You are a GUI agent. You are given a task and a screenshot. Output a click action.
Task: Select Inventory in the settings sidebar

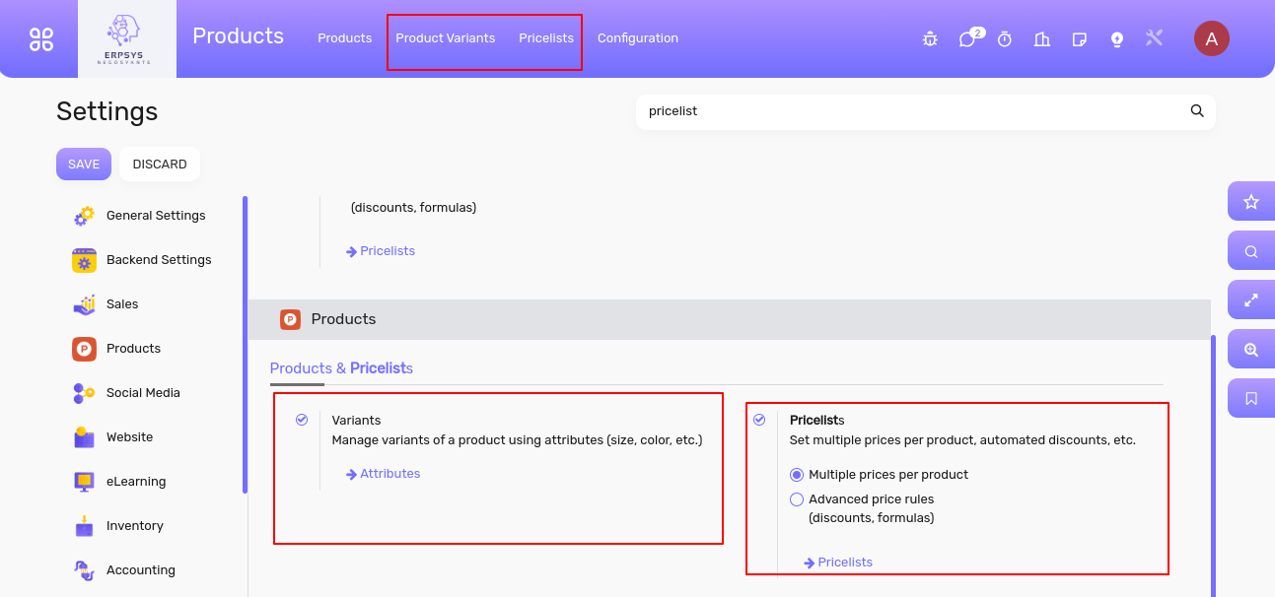[x=134, y=526]
